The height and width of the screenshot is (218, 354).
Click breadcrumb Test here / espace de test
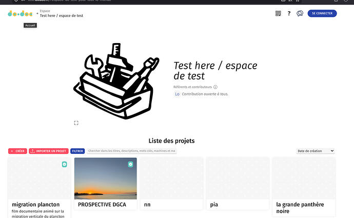tap(62, 15)
